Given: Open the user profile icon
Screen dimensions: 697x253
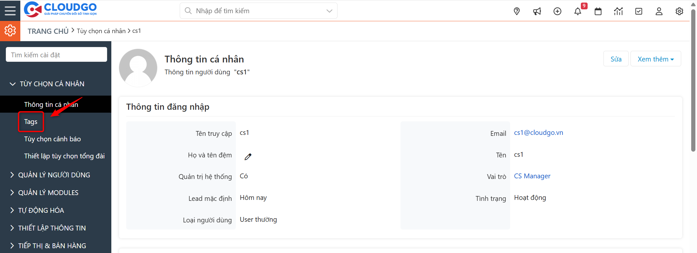Looking at the screenshot, I should click(x=659, y=11).
